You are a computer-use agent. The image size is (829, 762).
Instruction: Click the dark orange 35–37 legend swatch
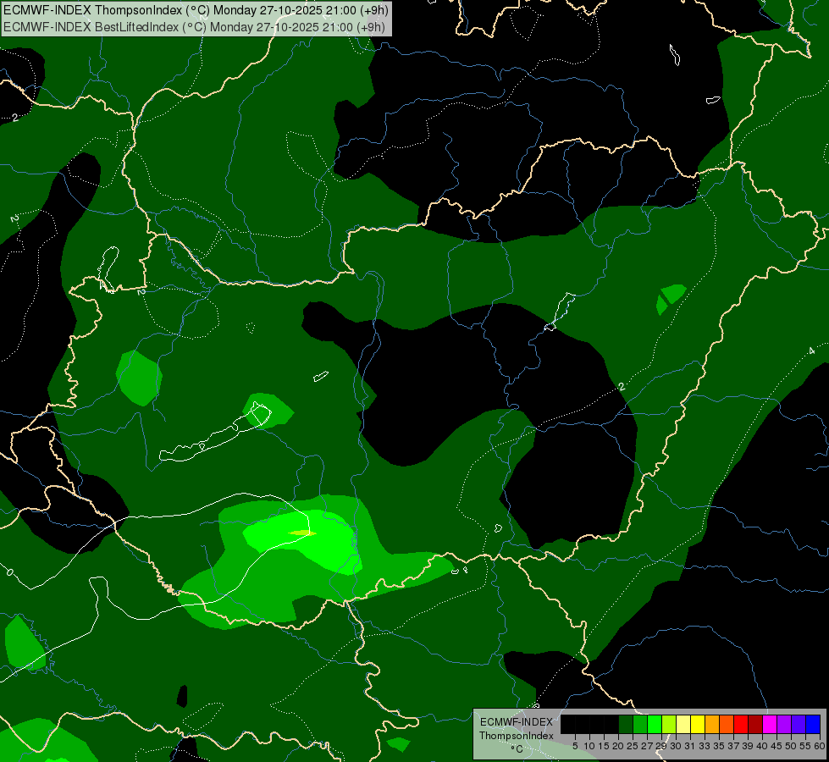click(727, 724)
